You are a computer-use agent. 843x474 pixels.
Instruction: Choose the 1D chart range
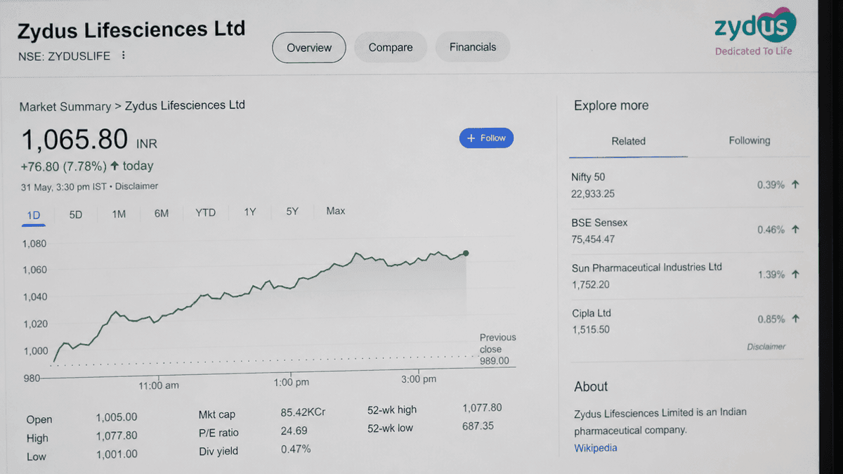click(x=33, y=214)
